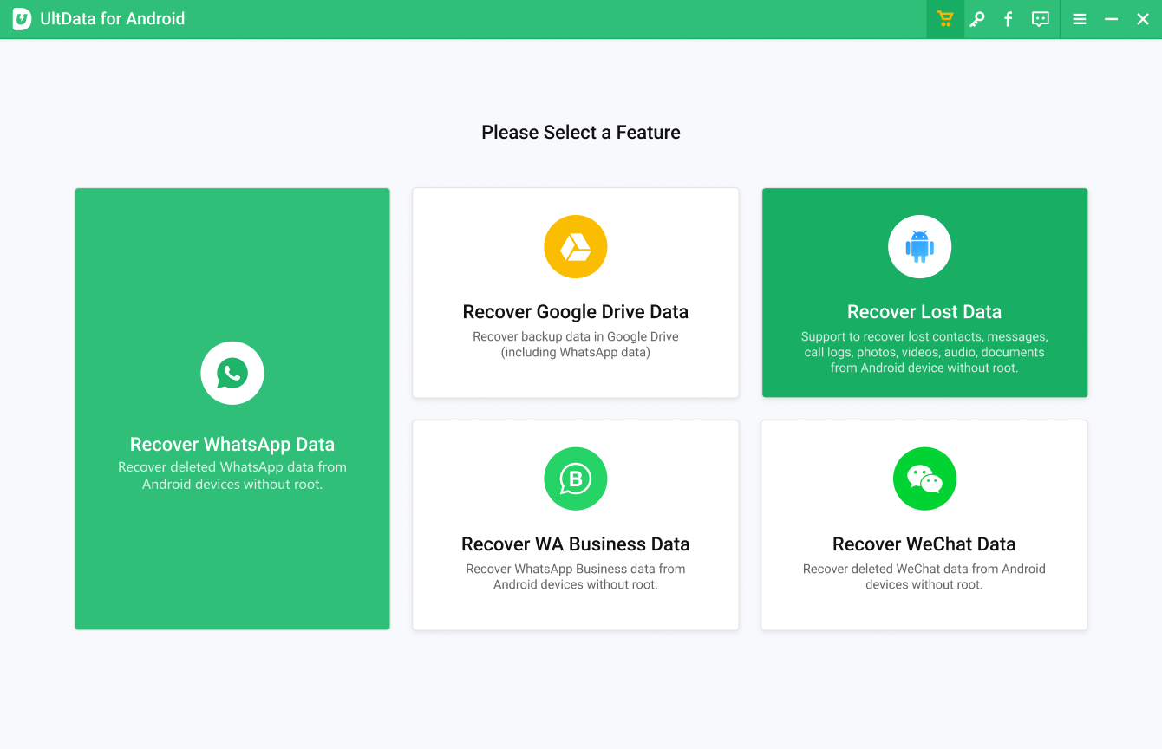
Task: Minimize the UltData window
Action: [x=1111, y=19]
